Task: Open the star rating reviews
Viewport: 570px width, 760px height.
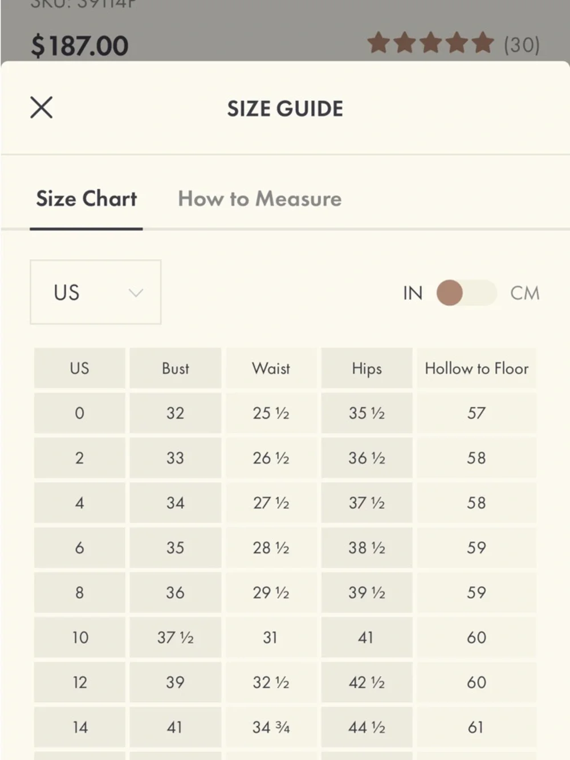Action: click(x=430, y=43)
